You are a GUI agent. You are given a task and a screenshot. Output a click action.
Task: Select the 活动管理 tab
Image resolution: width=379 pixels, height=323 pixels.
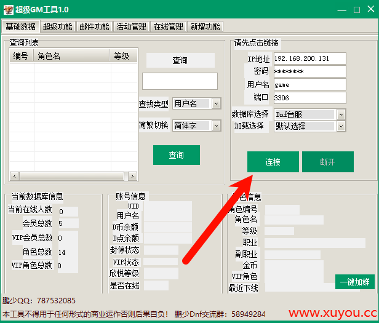(x=131, y=26)
